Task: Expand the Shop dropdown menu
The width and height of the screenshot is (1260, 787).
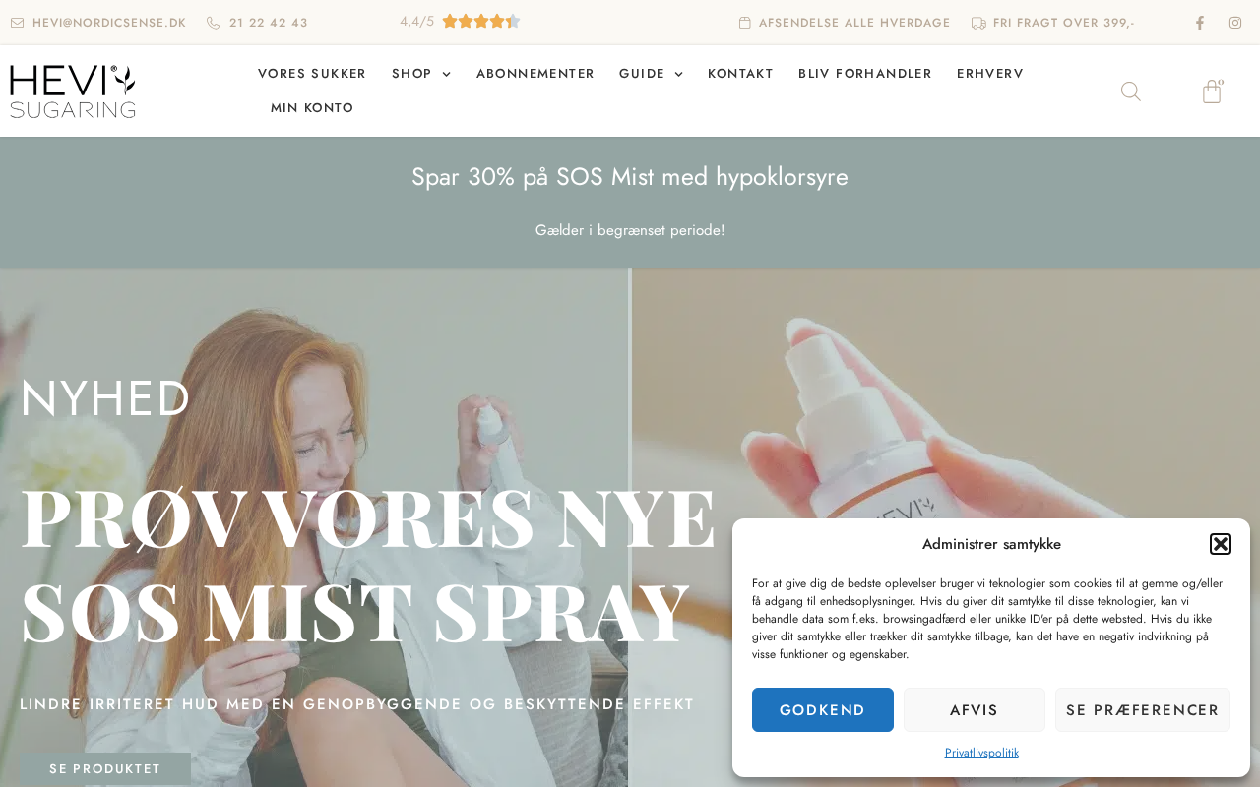Action: (x=421, y=74)
